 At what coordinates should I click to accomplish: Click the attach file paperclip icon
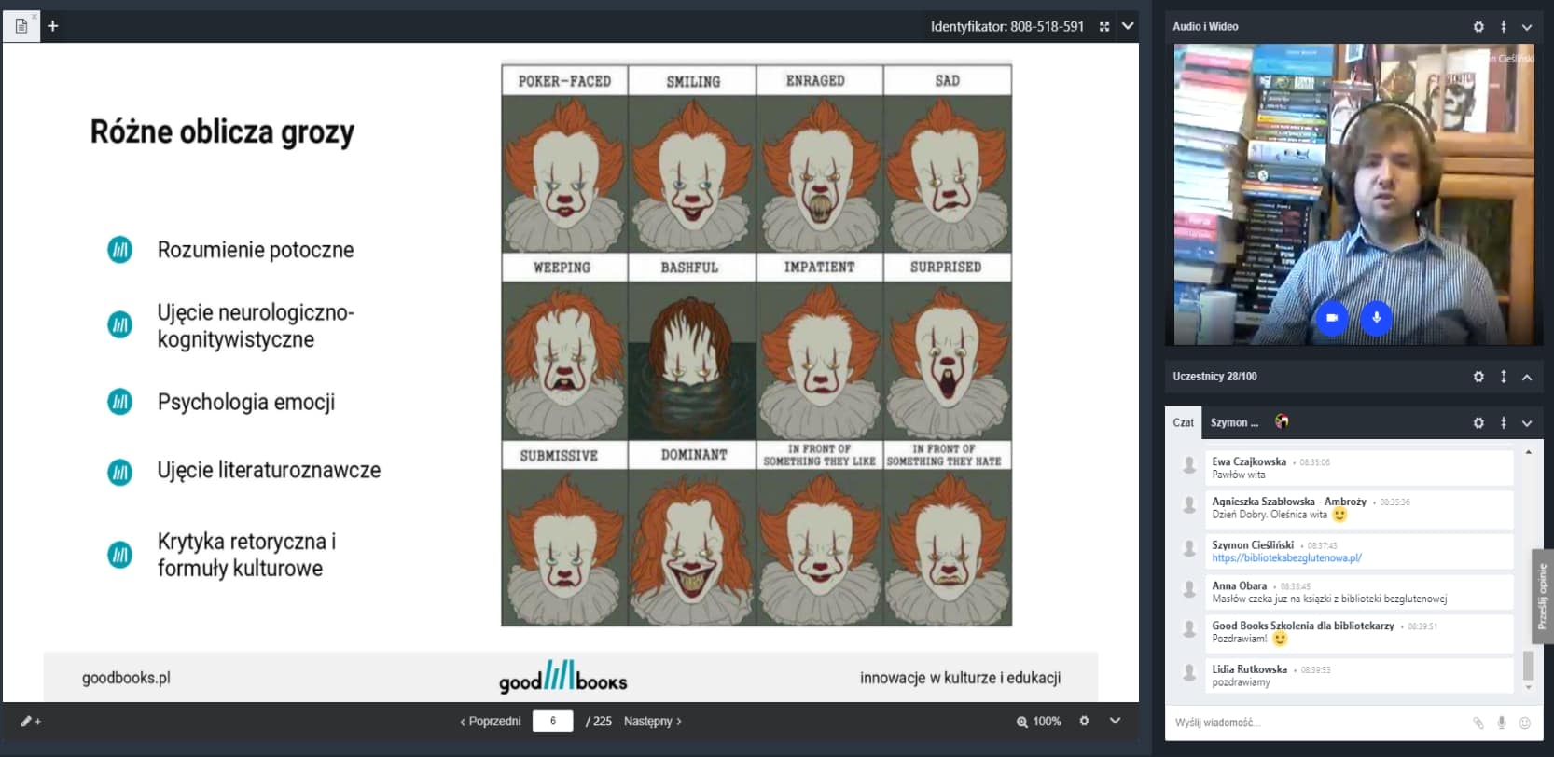coord(1478,723)
